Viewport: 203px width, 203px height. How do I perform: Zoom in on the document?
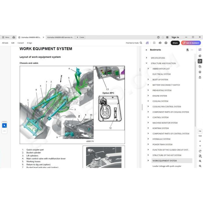click(x=200, y=161)
